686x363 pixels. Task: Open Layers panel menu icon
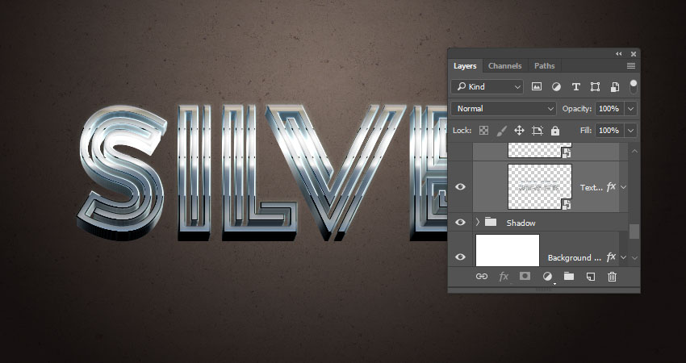631,65
